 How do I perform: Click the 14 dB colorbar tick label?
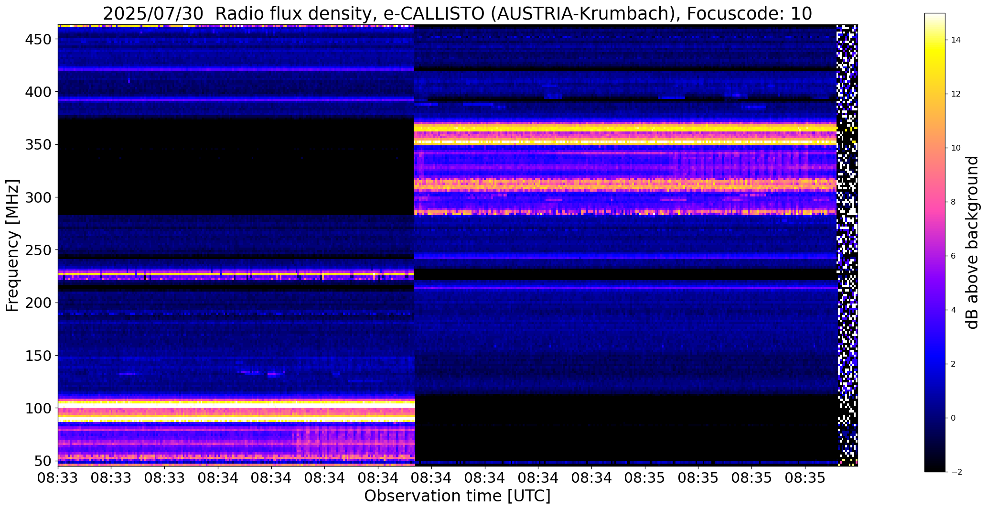coord(956,40)
